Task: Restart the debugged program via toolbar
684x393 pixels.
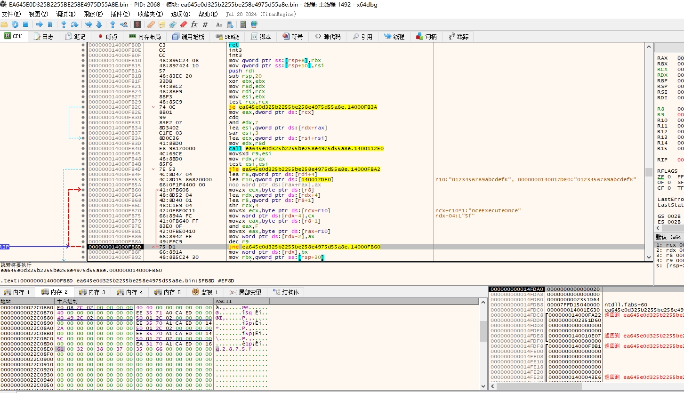Action: coord(15,24)
